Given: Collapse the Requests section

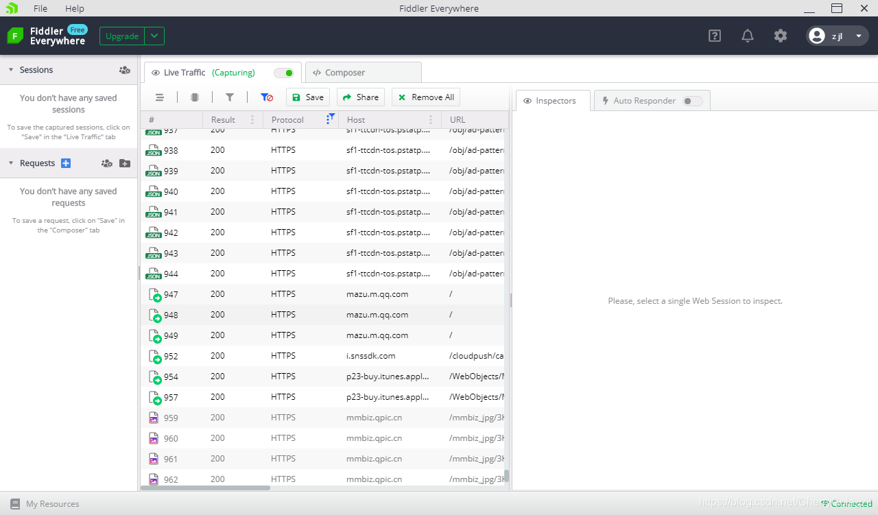Looking at the screenshot, I should point(11,163).
